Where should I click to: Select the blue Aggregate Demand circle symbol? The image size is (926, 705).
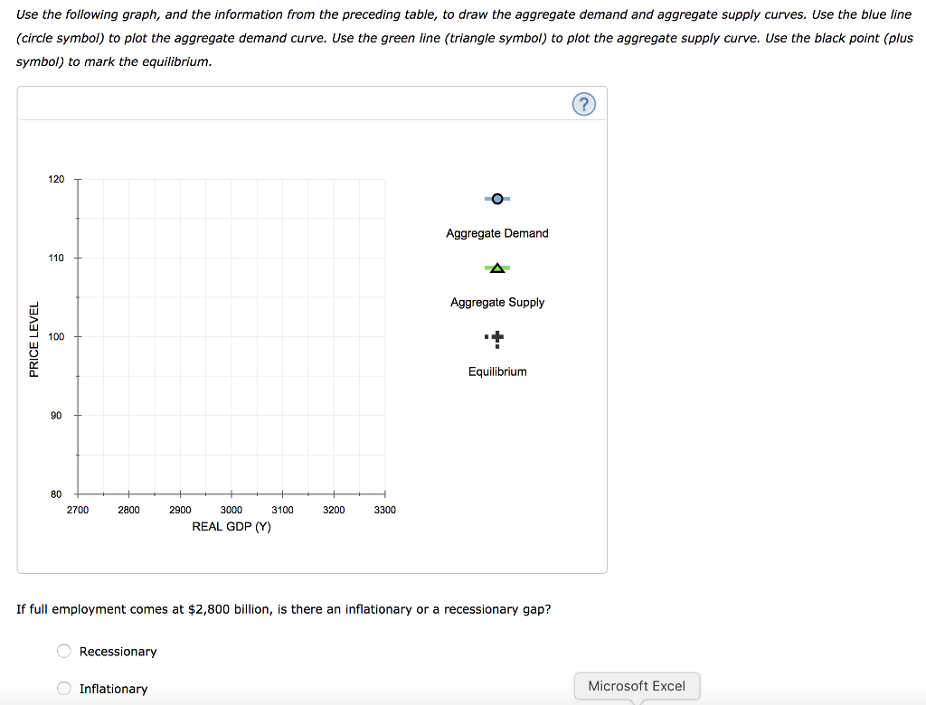click(497, 199)
